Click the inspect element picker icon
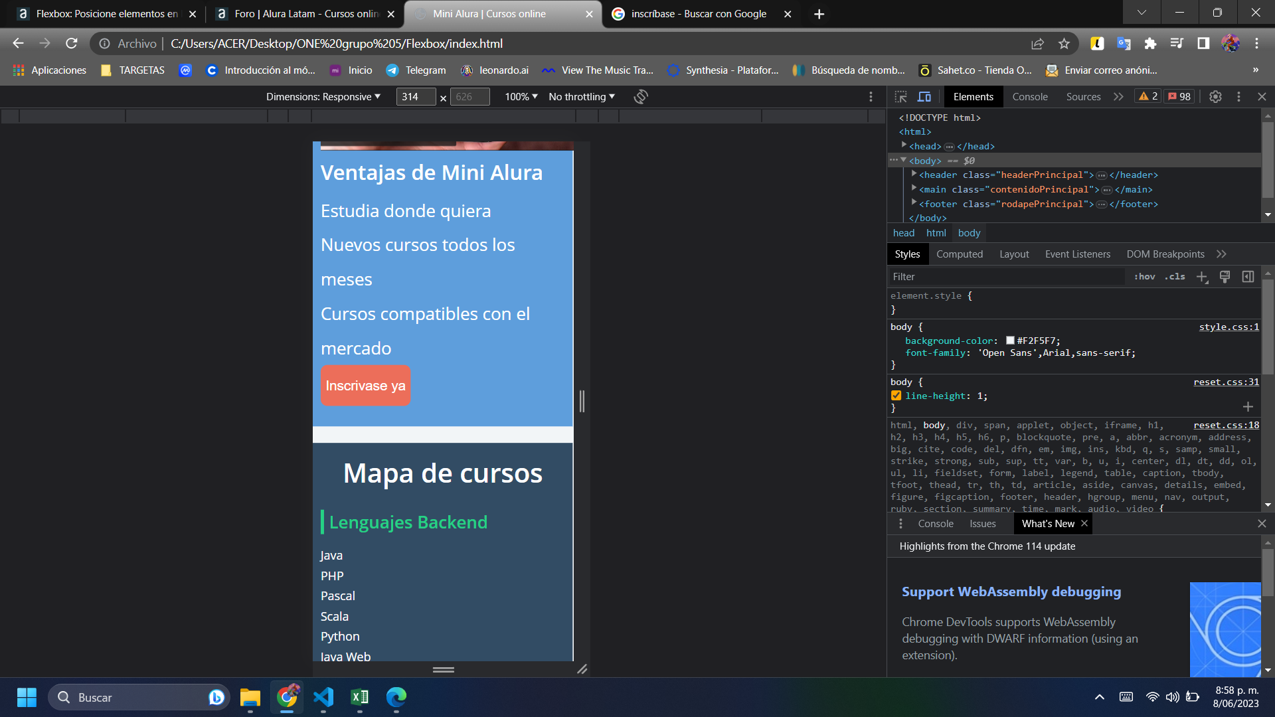The height and width of the screenshot is (717, 1275). click(x=900, y=97)
